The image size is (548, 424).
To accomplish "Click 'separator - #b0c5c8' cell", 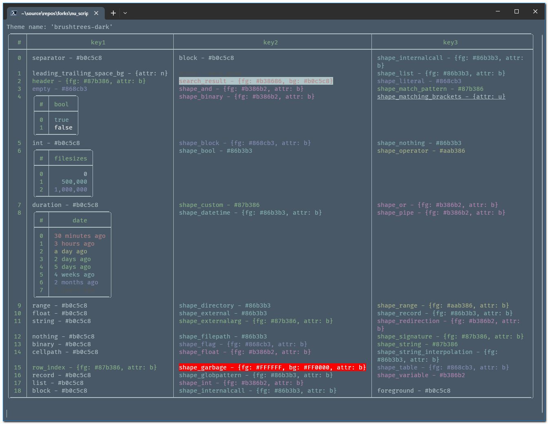I will tap(67, 58).
